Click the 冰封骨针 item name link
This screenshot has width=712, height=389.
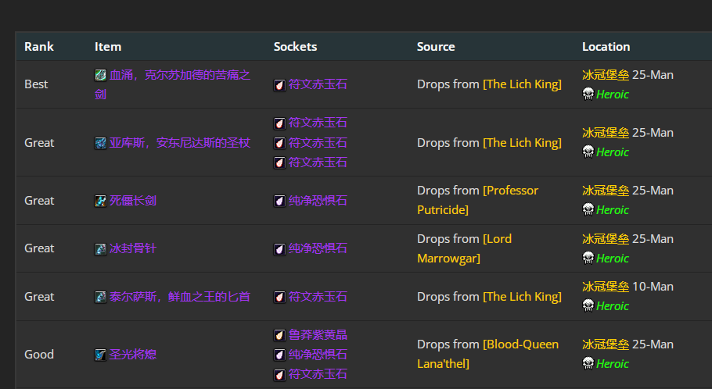[x=133, y=248]
